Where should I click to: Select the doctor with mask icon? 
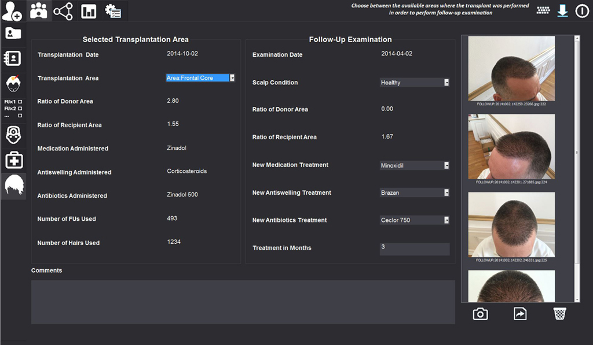(x=13, y=135)
